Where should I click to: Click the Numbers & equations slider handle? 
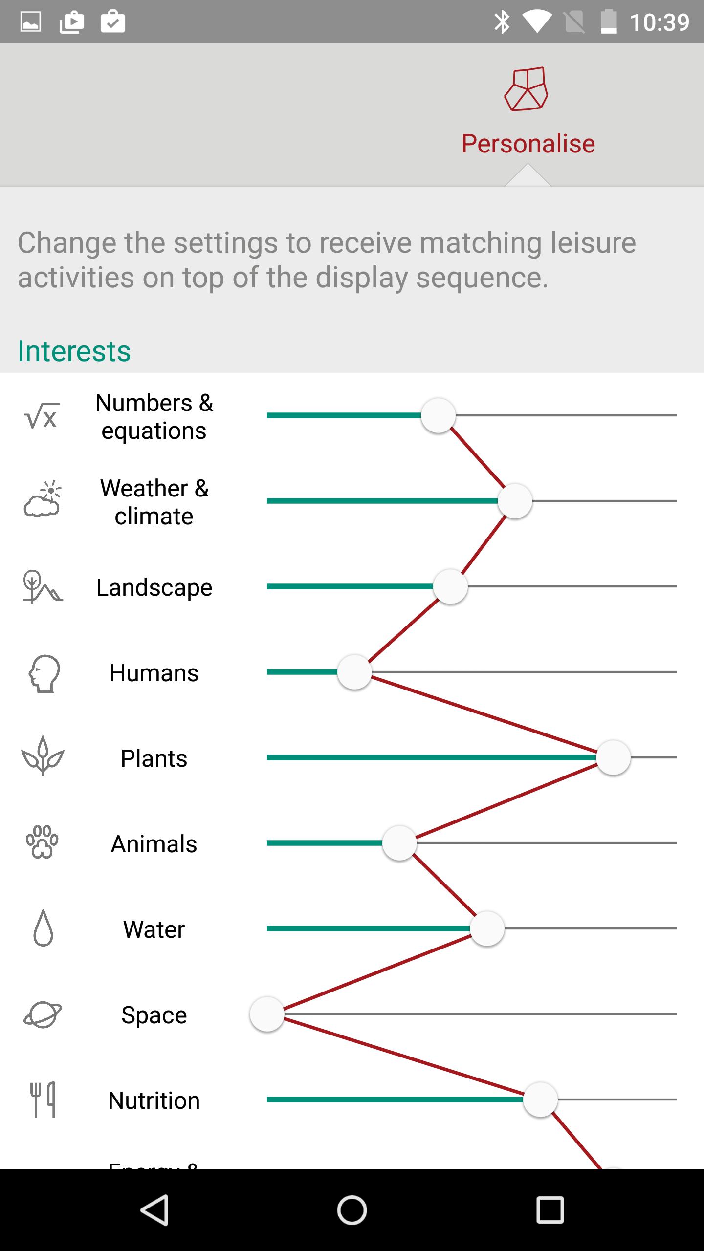pos(438,415)
